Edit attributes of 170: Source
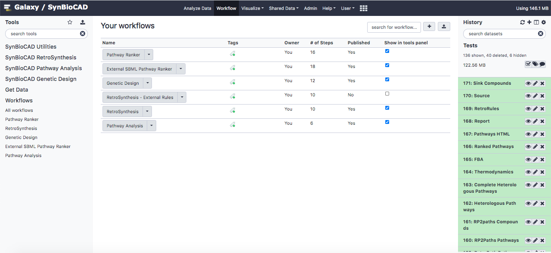This screenshot has height=253, width=551. tap(535, 96)
